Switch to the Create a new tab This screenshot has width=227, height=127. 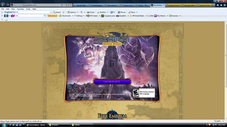[127, 5]
